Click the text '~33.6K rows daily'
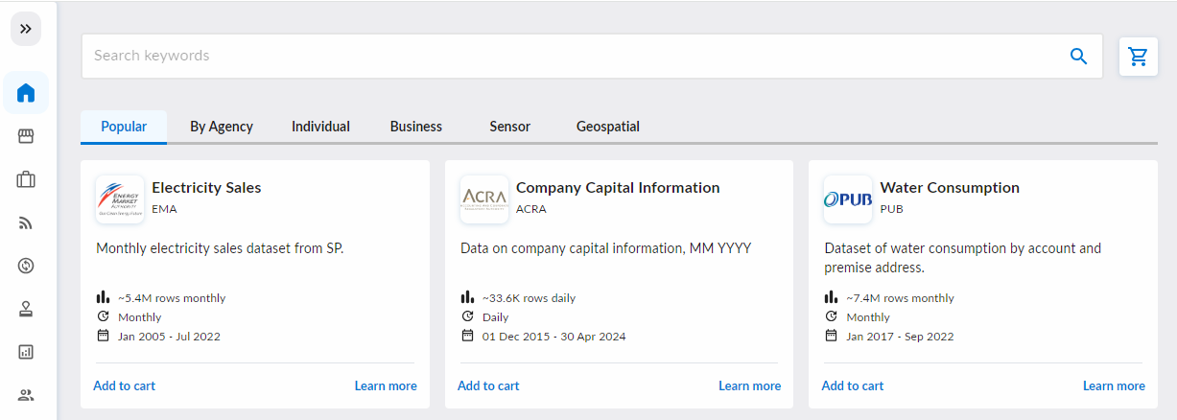Screen dimensions: 1177x420 coord(530,298)
